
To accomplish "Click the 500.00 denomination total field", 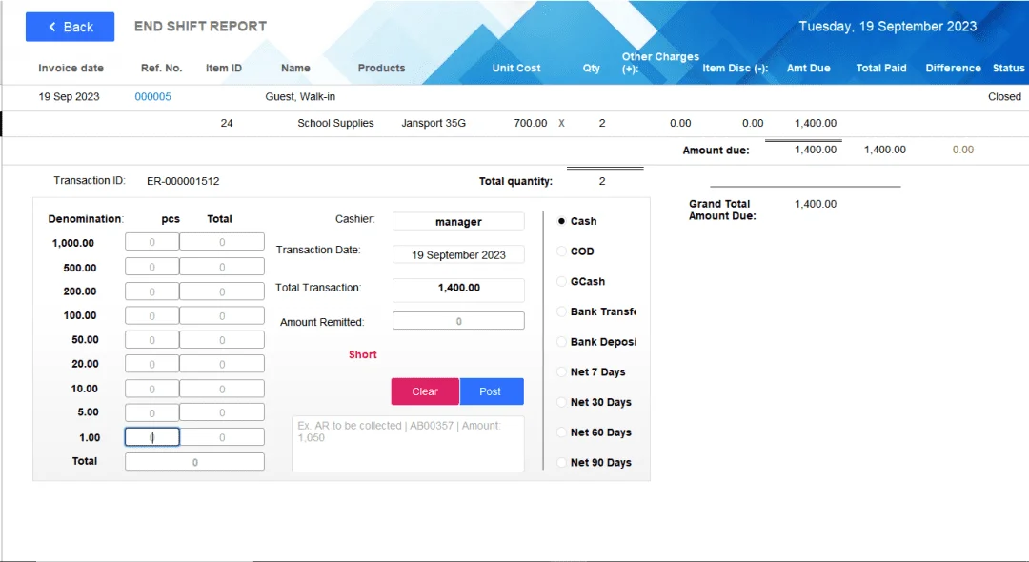I will [x=222, y=267].
